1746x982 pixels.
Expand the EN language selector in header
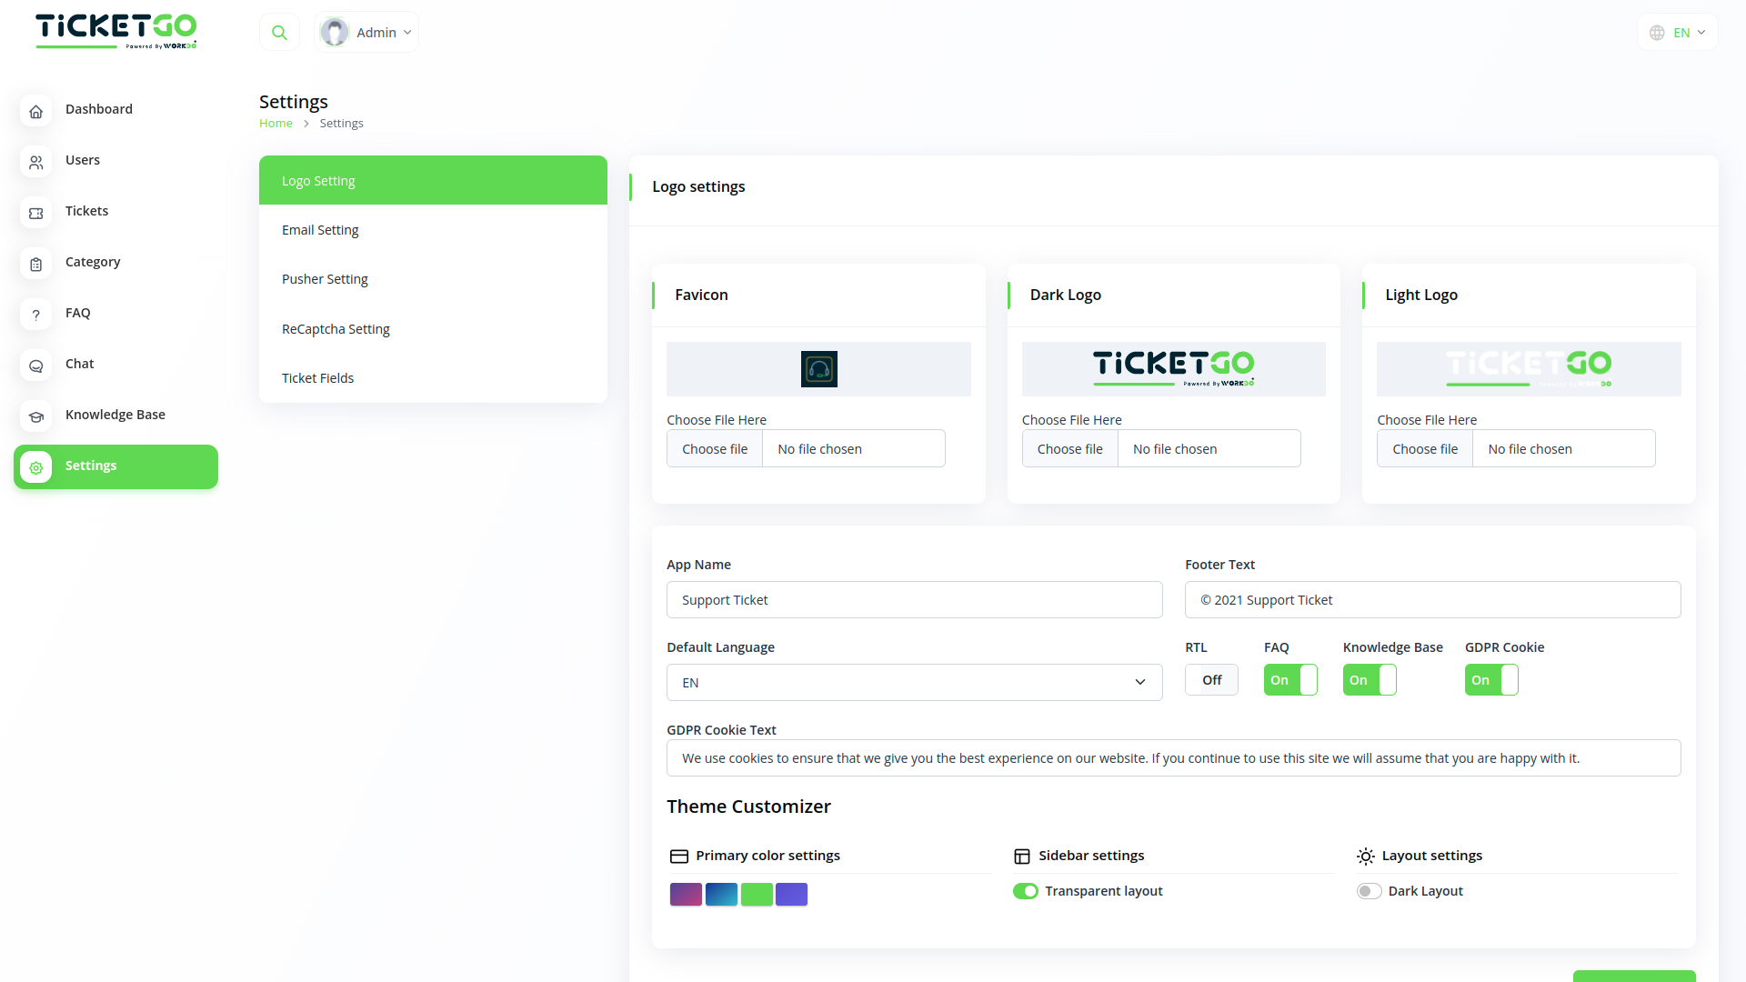click(x=1678, y=33)
